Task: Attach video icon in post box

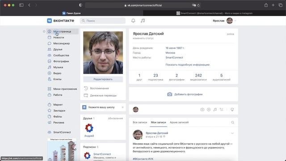Action: (x=209, y=110)
